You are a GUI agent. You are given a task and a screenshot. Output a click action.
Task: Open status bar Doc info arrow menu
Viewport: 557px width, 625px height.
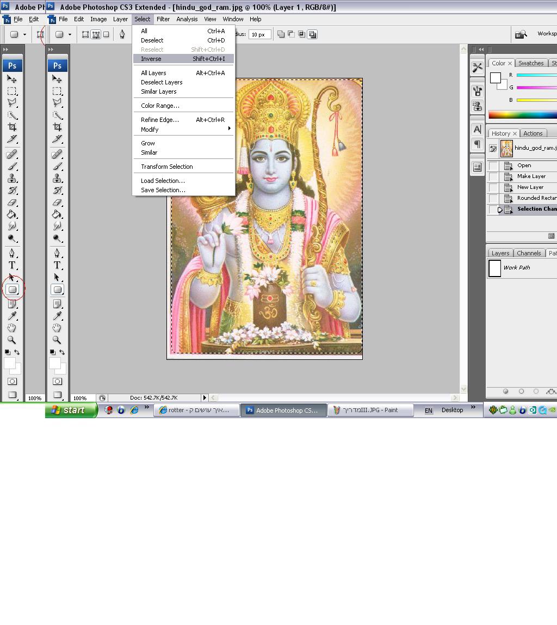(205, 398)
